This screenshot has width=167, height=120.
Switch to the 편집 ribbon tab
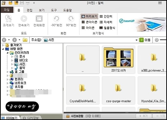point(30,10)
